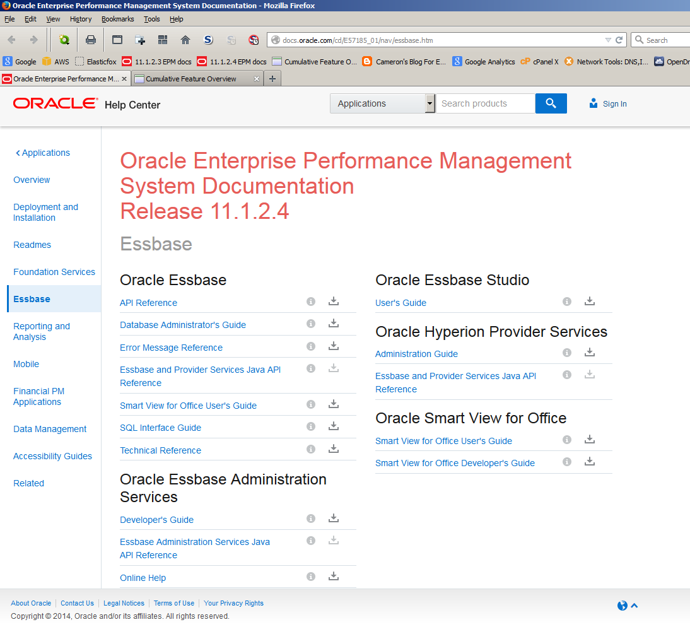Show info for Administration Services Developer's Guide

tap(311, 519)
